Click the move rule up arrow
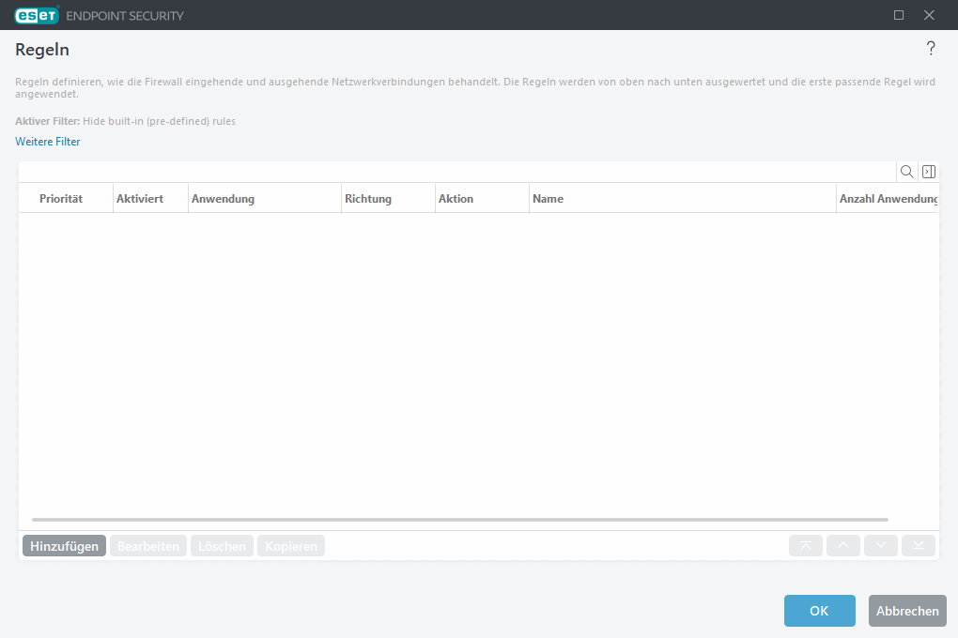Image resolution: width=958 pixels, height=638 pixels. pos(843,546)
